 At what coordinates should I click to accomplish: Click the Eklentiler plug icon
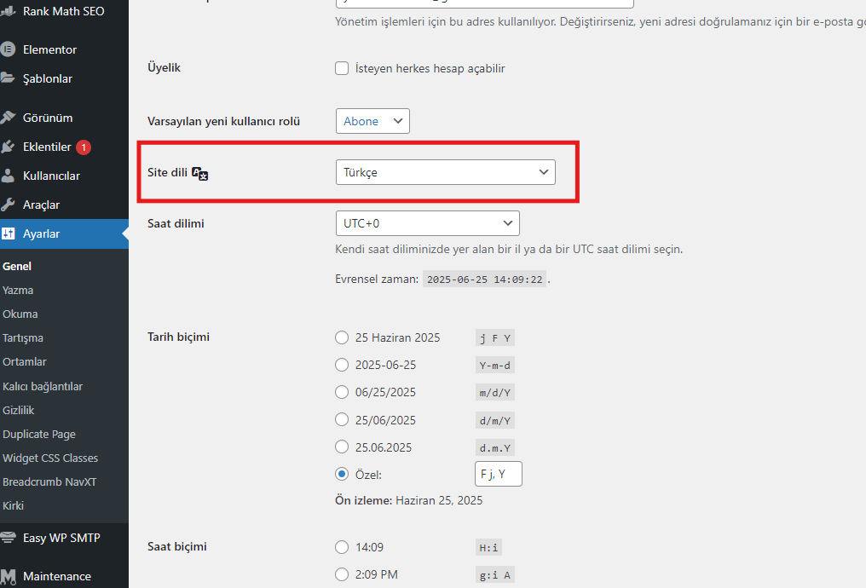7,147
